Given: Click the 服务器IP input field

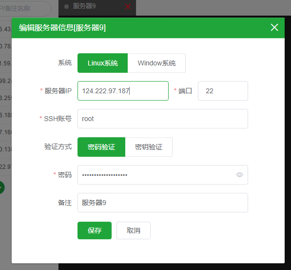Looking at the screenshot, I should 123,91.
